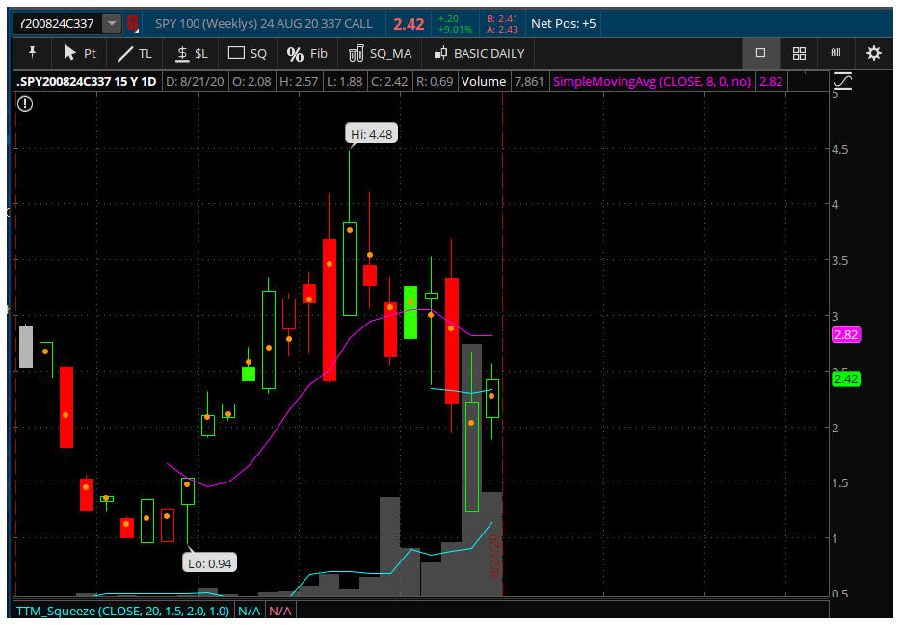Click the SPY200824C337 15 Y 1D timeframe label
The height and width of the screenshot is (625, 900).
click(88, 82)
